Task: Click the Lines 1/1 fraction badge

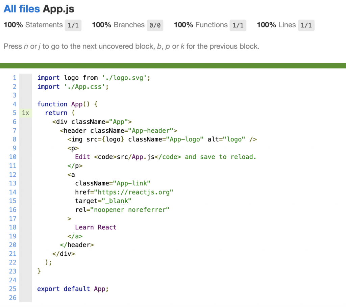Action: (306, 25)
